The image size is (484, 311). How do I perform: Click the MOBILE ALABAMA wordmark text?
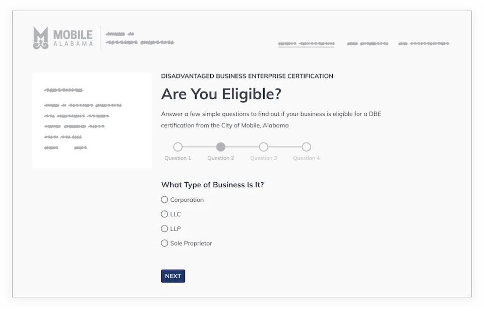(73, 38)
